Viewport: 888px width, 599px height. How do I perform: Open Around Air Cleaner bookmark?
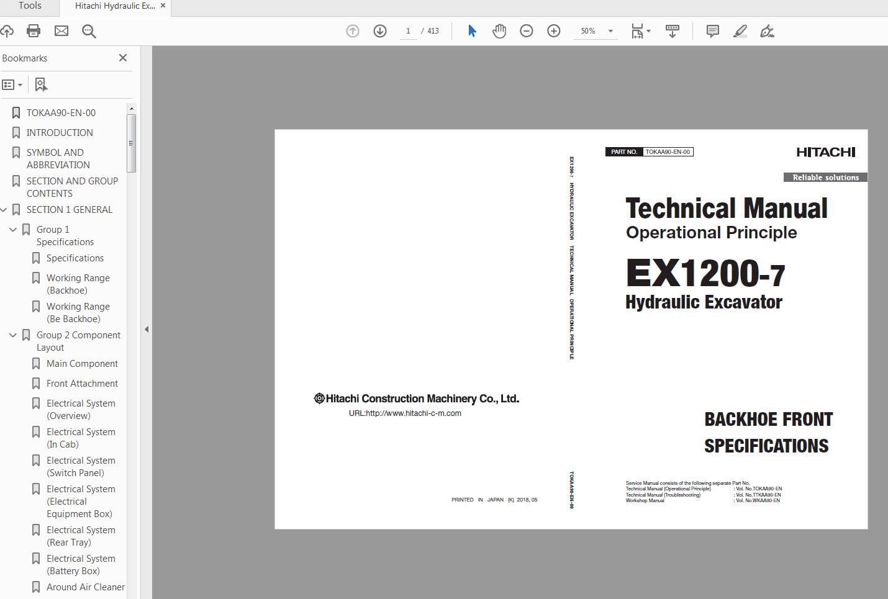point(86,587)
